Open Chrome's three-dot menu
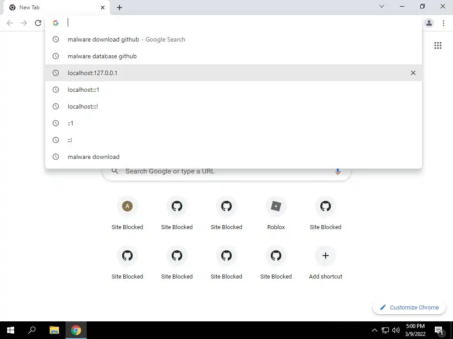This screenshot has height=339, width=453. click(443, 23)
